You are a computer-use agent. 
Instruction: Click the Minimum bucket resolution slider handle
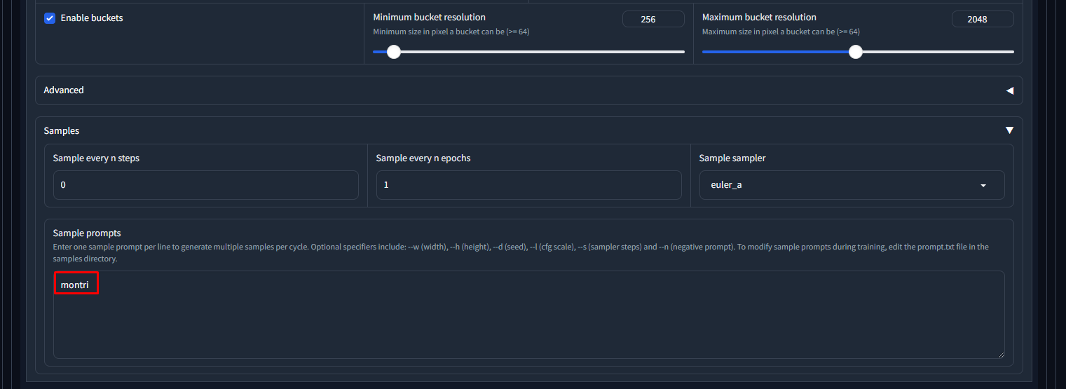pos(394,52)
